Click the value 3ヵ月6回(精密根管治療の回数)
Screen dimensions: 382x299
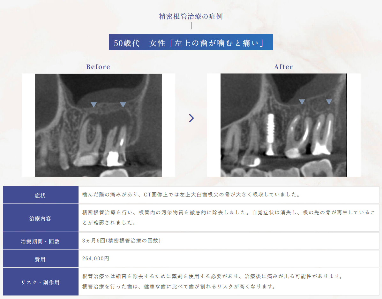point(121,241)
